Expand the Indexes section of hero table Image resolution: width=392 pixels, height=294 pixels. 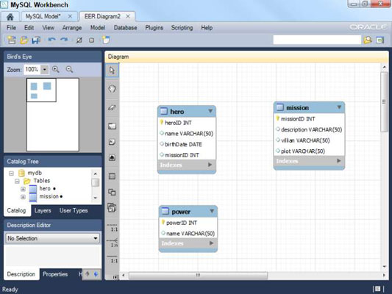point(210,165)
